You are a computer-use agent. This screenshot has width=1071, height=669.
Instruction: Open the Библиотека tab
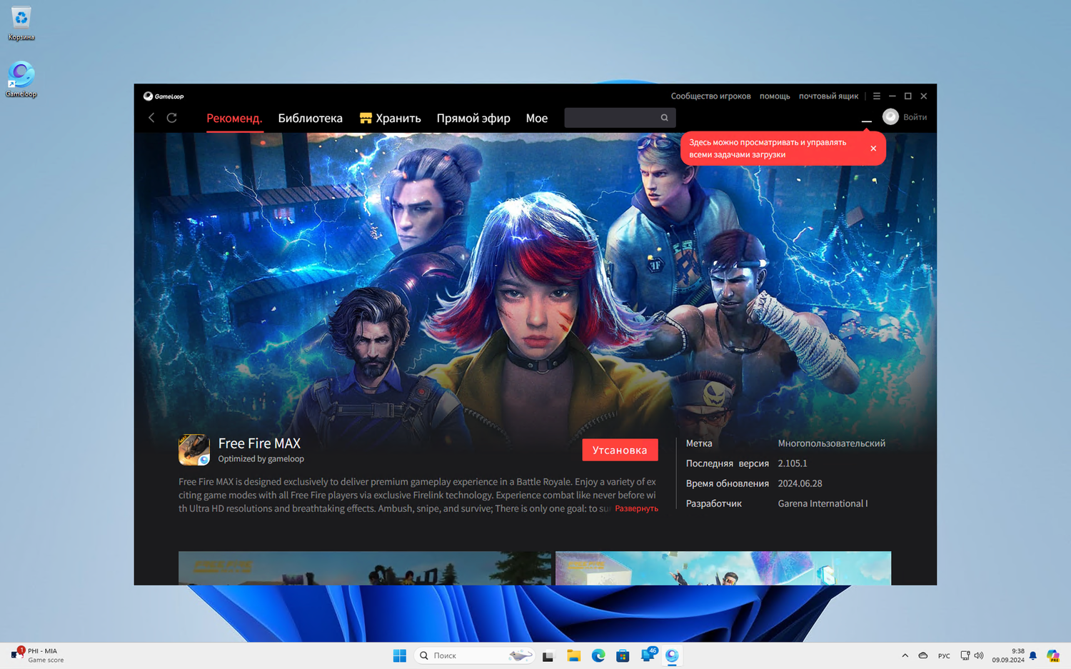pyautogui.click(x=310, y=119)
